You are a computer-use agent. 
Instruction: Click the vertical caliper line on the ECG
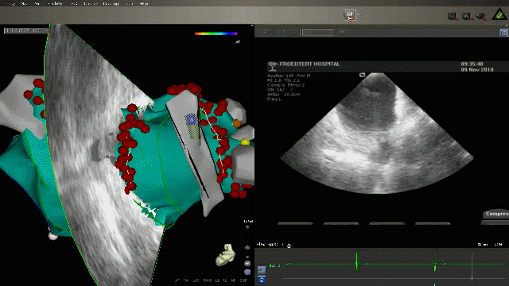point(472,267)
